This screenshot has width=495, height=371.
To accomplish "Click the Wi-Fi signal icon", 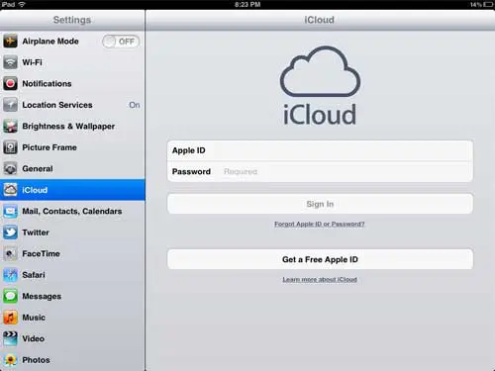I will (10, 62).
